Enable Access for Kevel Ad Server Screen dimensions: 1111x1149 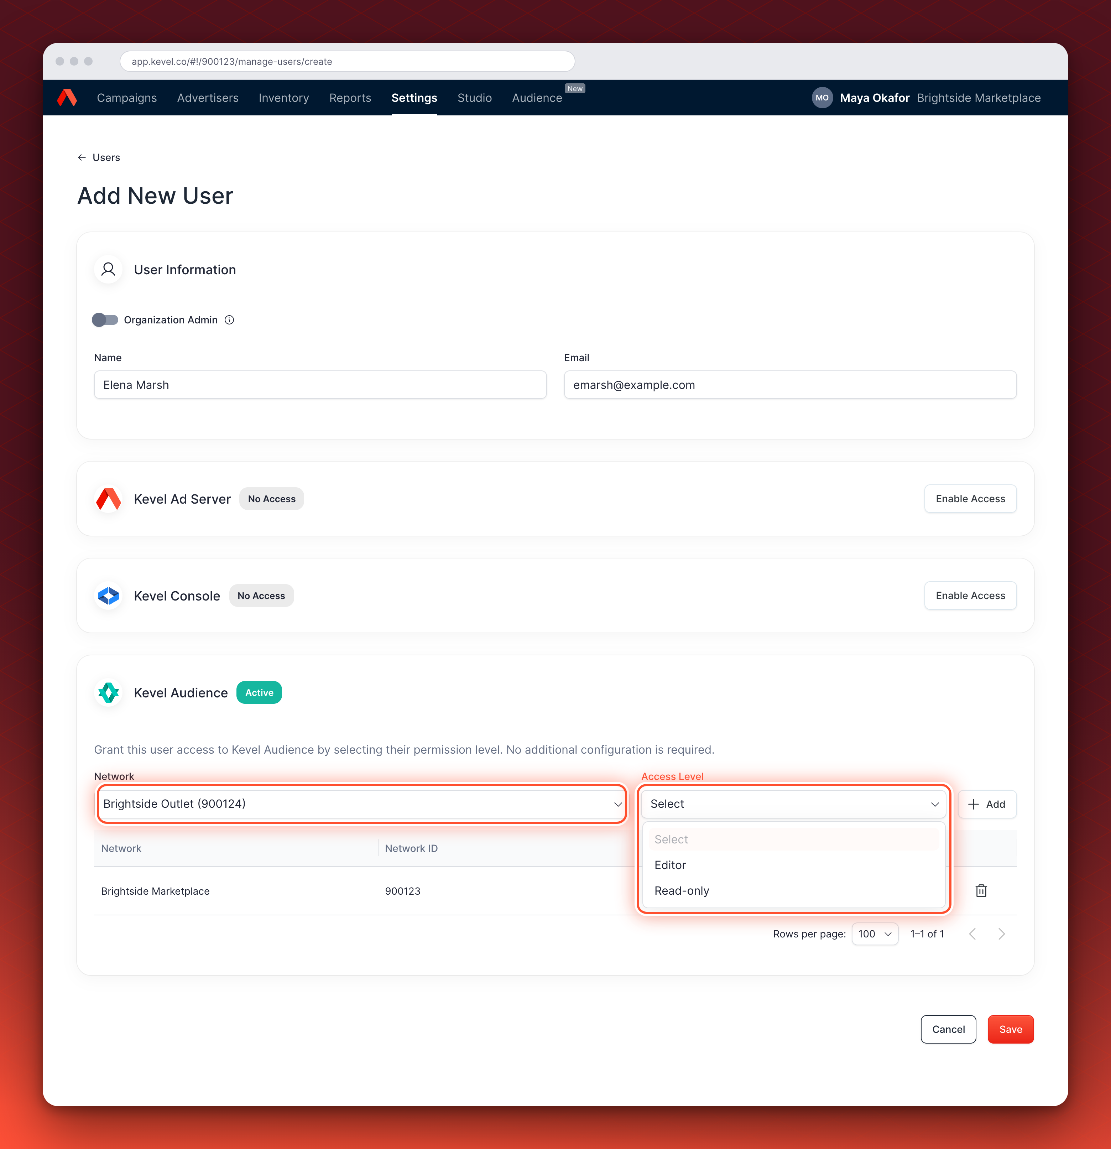[x=970, y=499]
